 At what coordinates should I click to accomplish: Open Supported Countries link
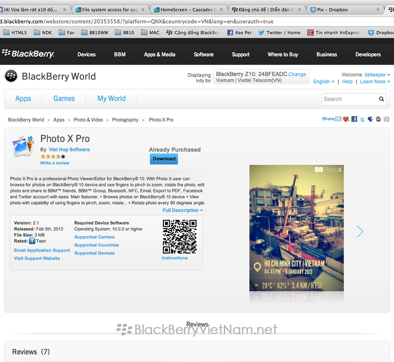96,245
